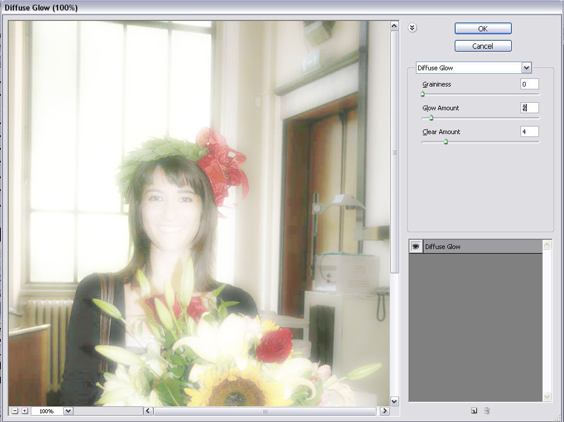
Task: Click the zoom out minus icon
Action: (15, 410)
